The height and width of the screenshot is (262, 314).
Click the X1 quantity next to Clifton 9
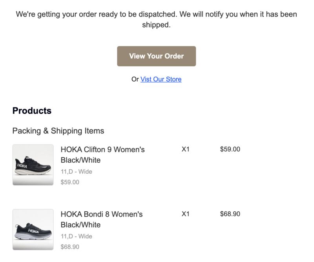pos(185,149)
